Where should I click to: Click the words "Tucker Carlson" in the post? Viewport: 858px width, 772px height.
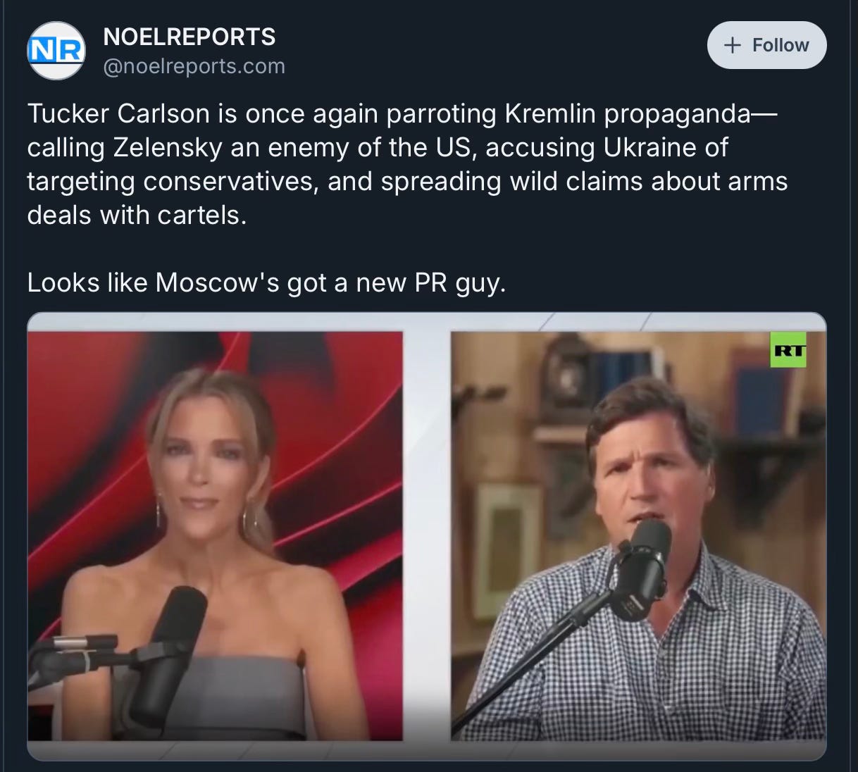tap(118, 113)
